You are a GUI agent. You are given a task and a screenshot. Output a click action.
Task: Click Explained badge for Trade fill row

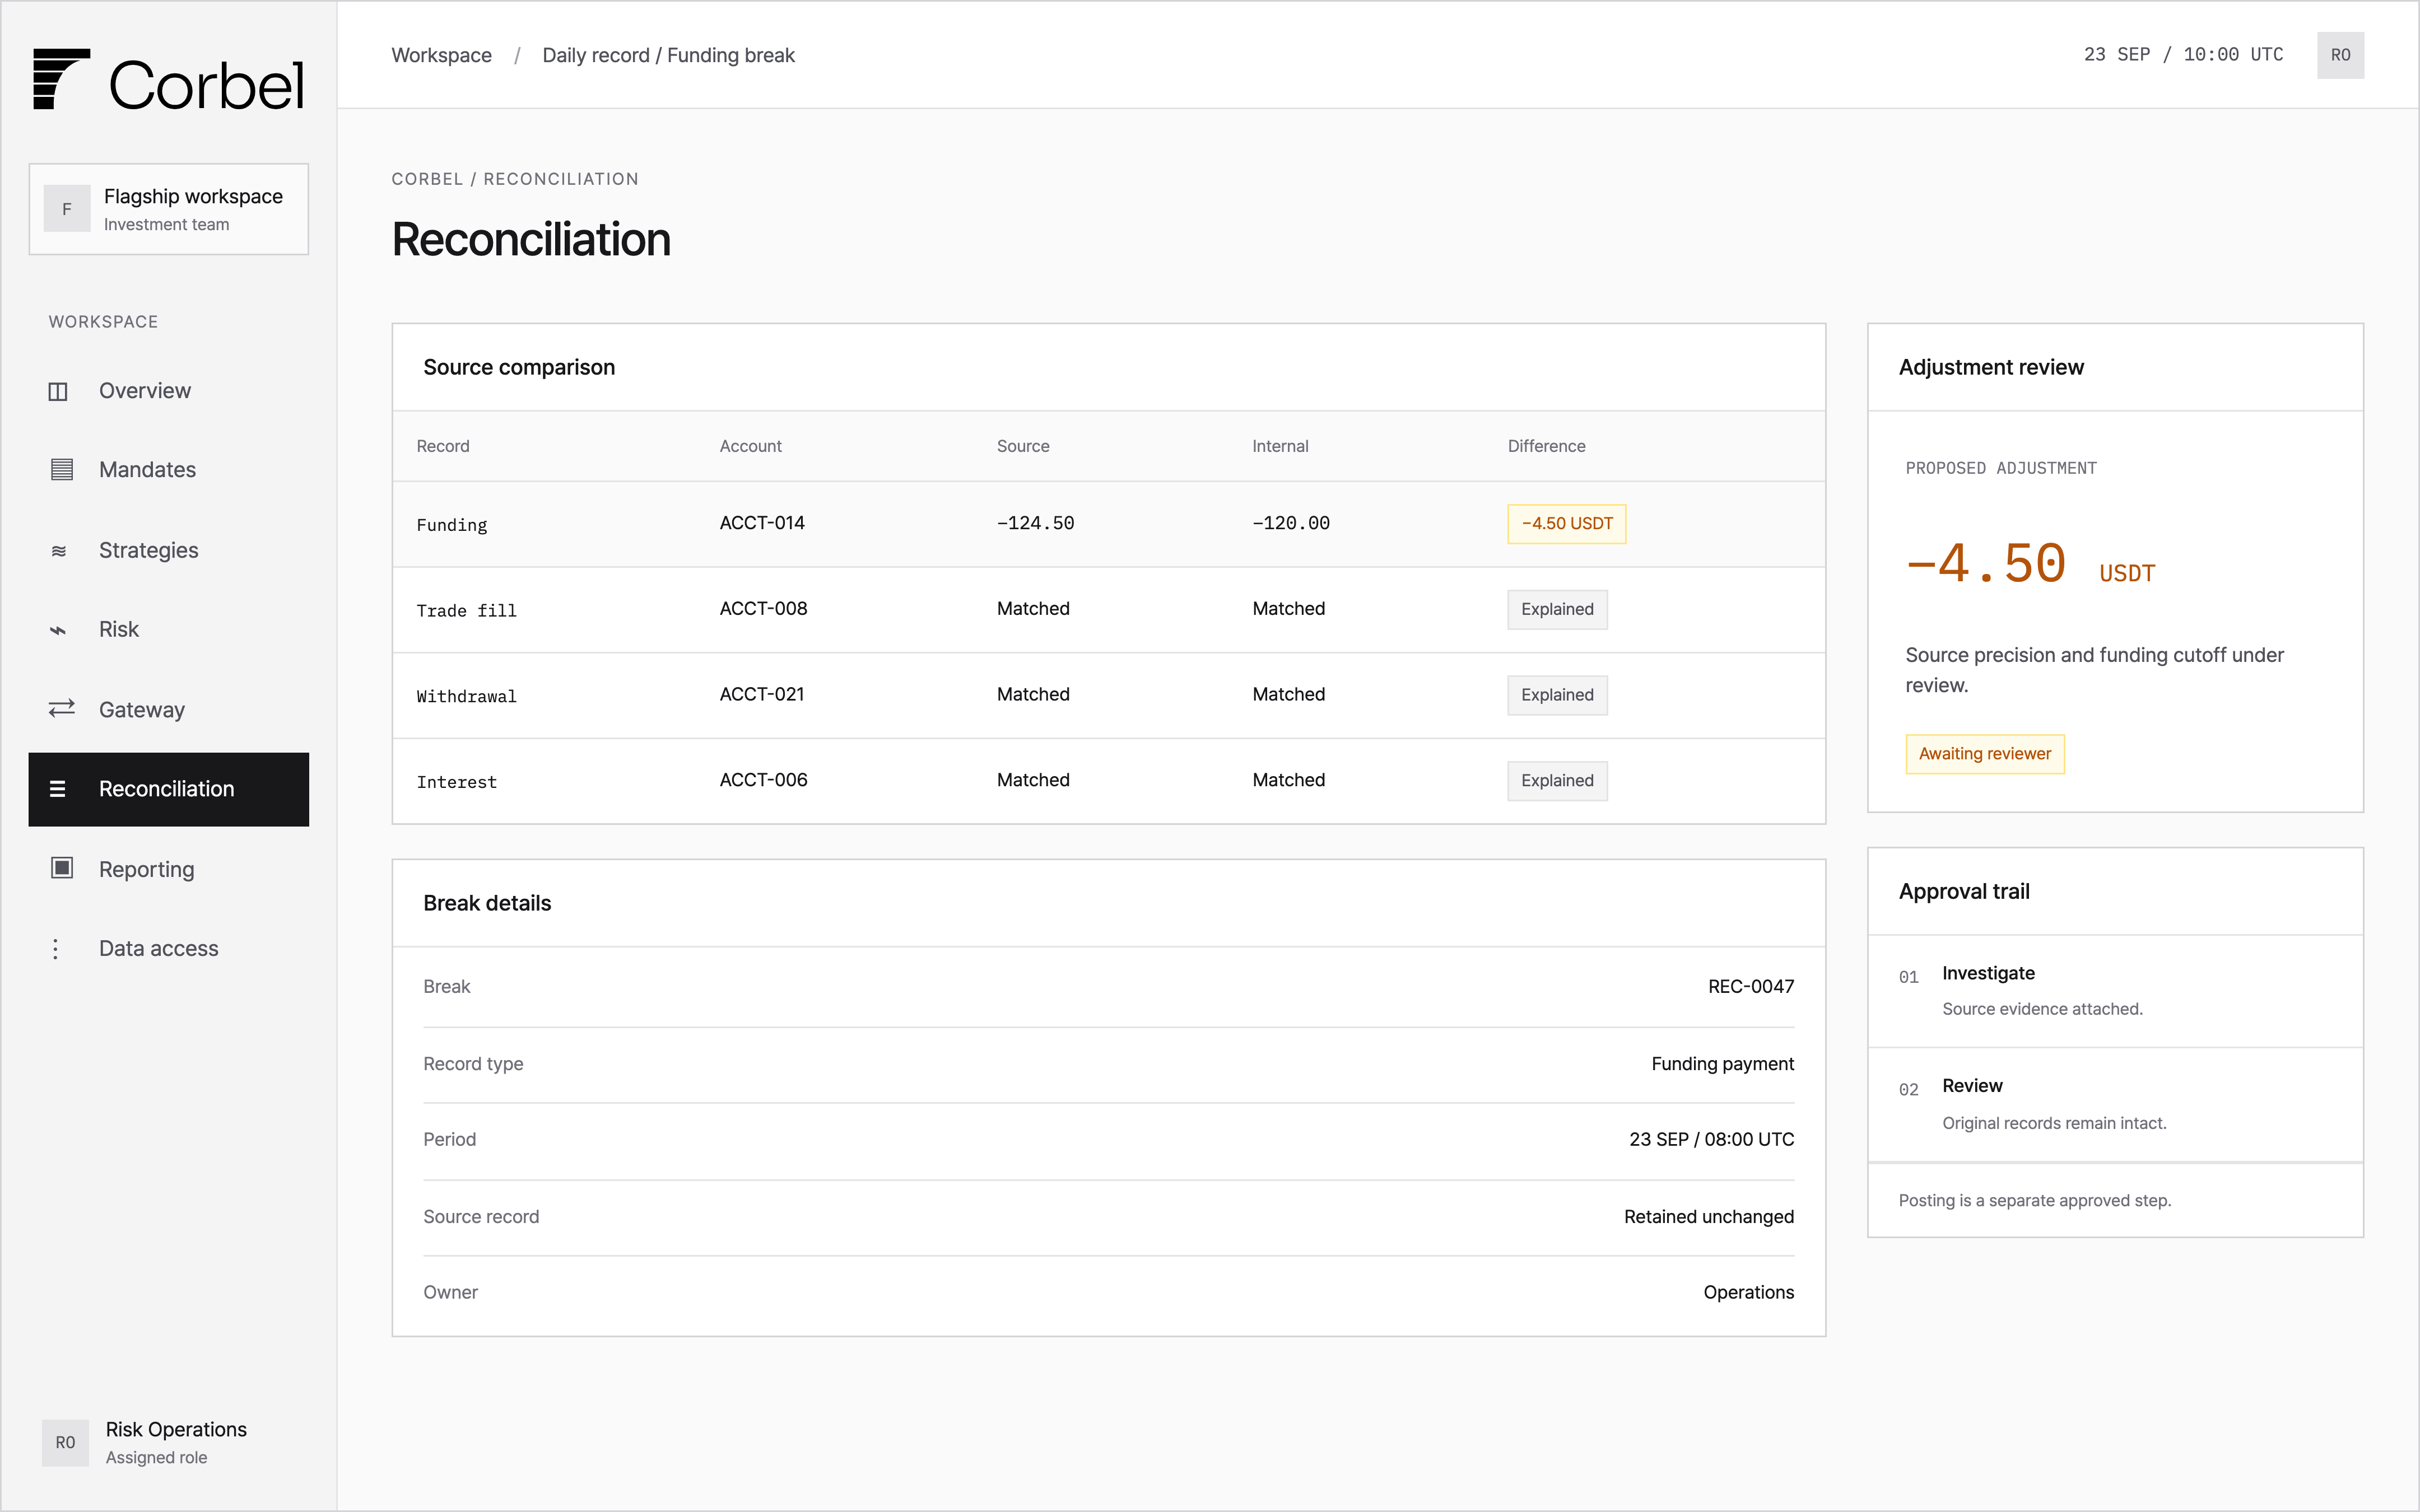[x=1557, y=609]
